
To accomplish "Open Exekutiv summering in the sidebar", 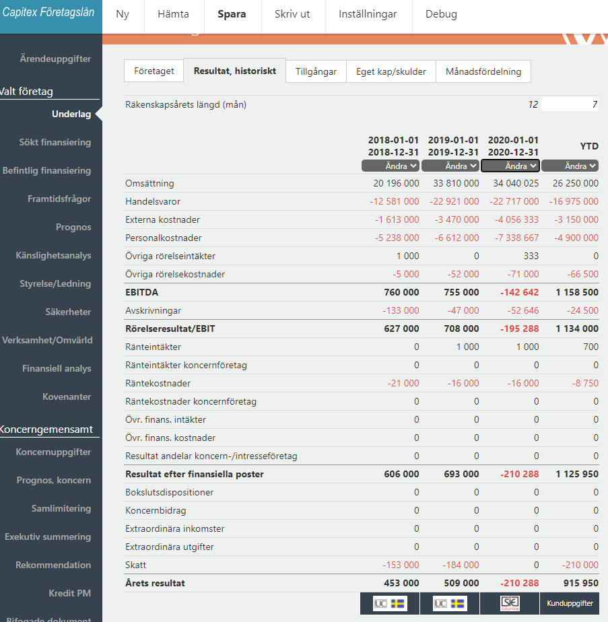I will 48,537.
